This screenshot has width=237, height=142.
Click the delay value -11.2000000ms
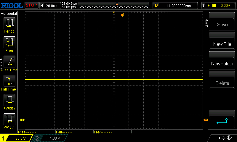[x=178, y=6]
